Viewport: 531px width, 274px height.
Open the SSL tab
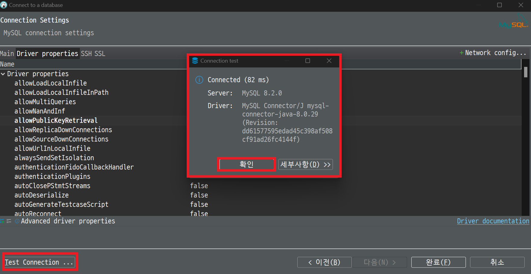click(100, 54)
